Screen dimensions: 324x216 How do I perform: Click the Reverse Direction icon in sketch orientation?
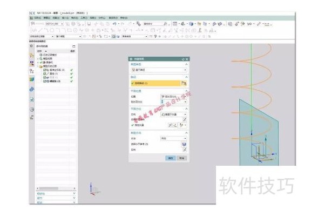pyautogui.click(x=185, y=150)
